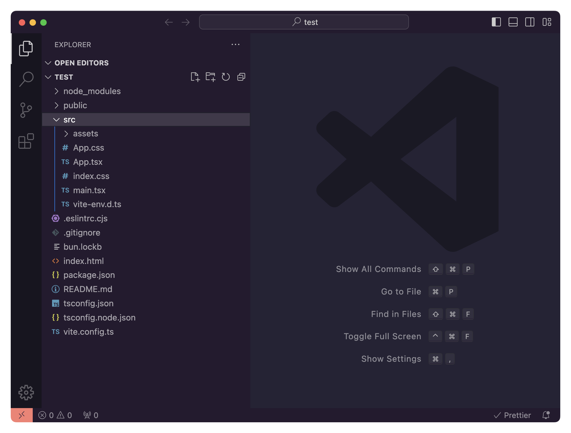Expand the node_modules folder

coord(92,91)
